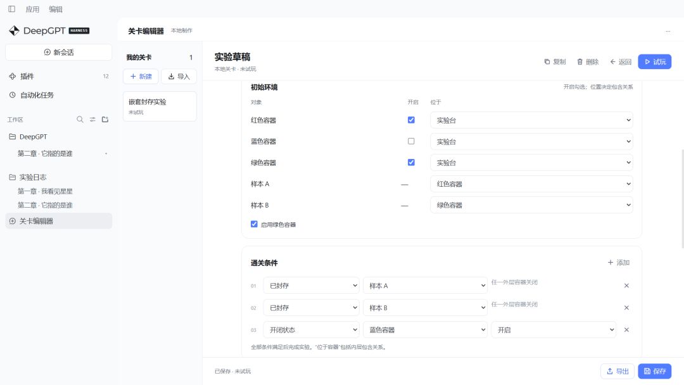Viewport: 684px width, 385px height.
Task: Click the 试玩 play button
Action: tap(654, 62)
